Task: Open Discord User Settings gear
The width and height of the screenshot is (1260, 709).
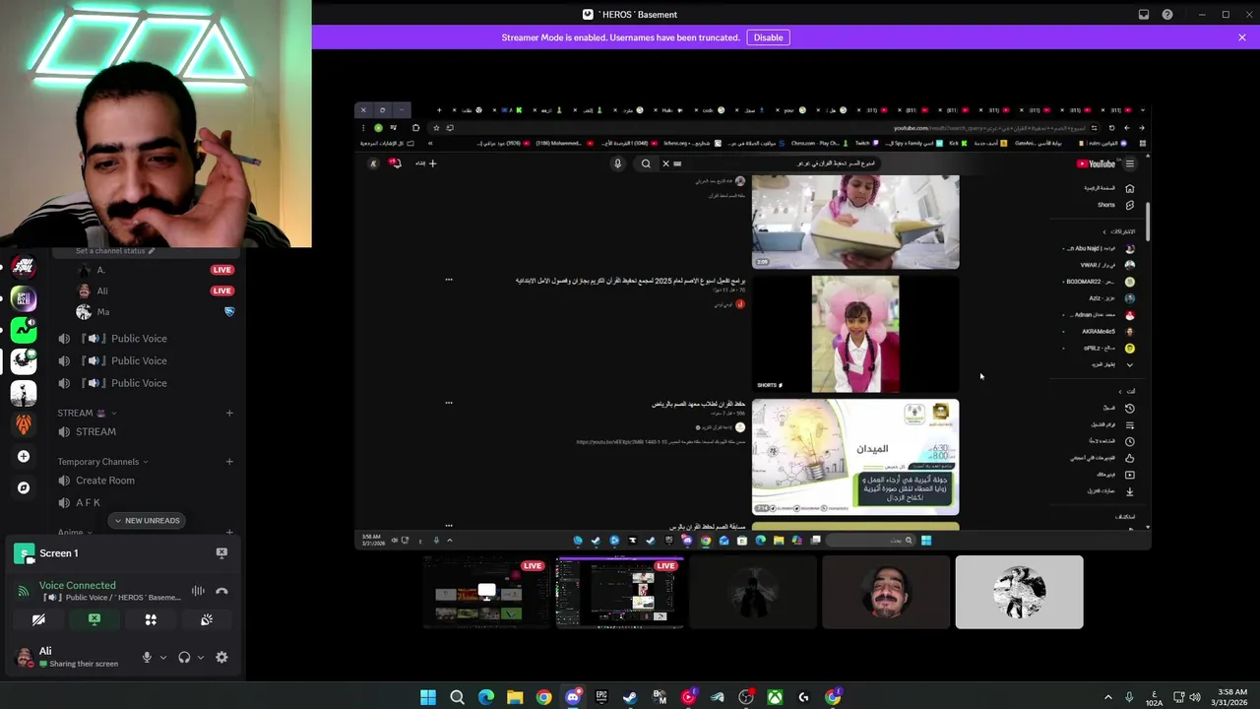Action: (221, 657)
